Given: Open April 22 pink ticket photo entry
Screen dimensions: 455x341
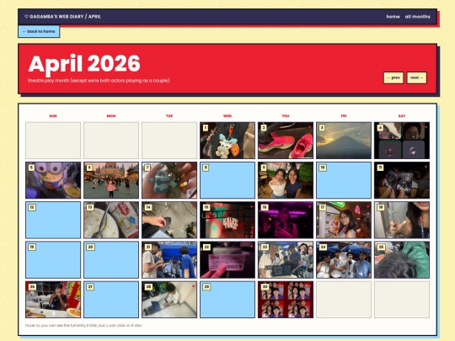Looking at the screenshot, I should pos(227,260).
